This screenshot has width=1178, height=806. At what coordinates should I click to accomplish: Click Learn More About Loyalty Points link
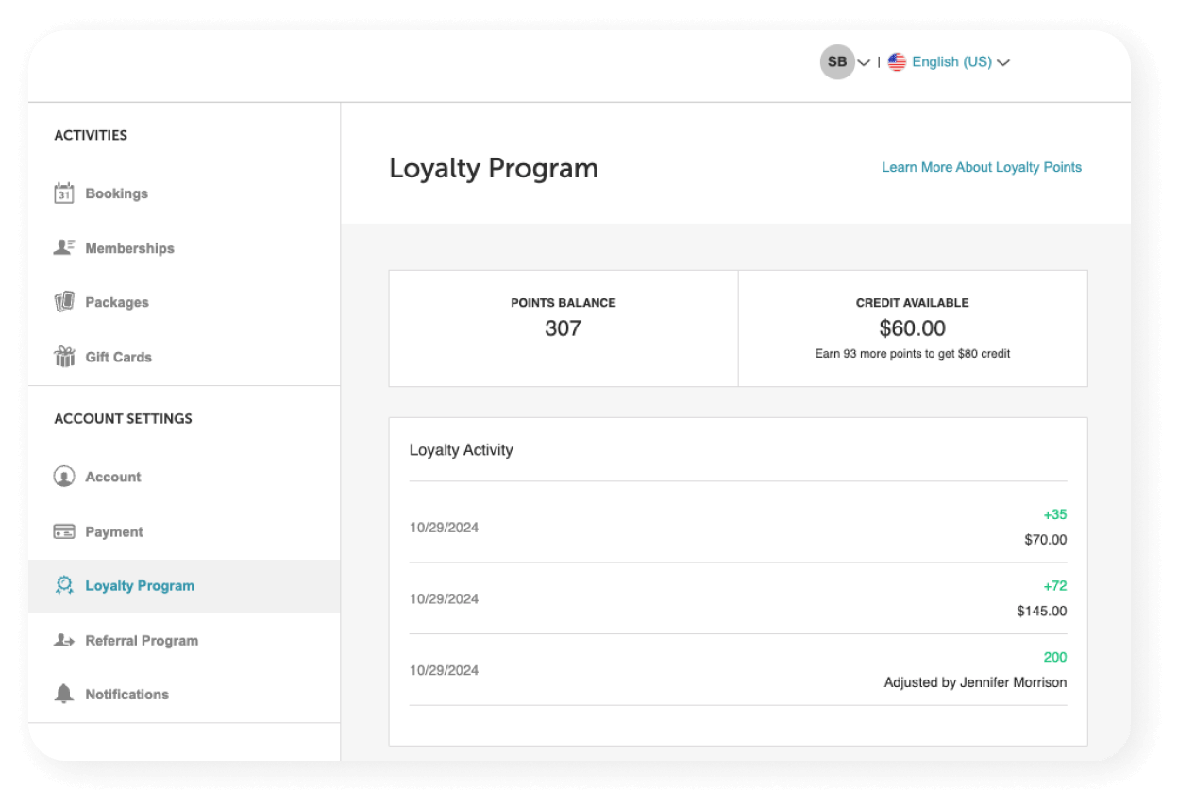(982, 167)
